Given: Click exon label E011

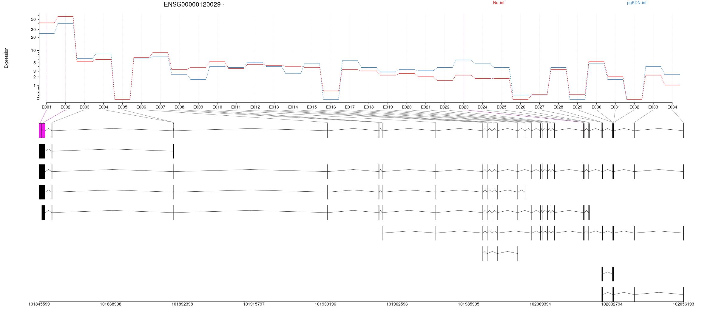Looking at the screenshot, I should tap(236, 107).
